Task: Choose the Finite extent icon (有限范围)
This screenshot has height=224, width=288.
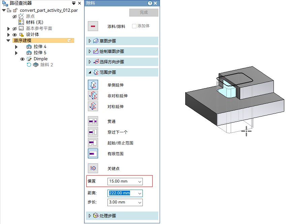Action: click(x=93, y=154)
